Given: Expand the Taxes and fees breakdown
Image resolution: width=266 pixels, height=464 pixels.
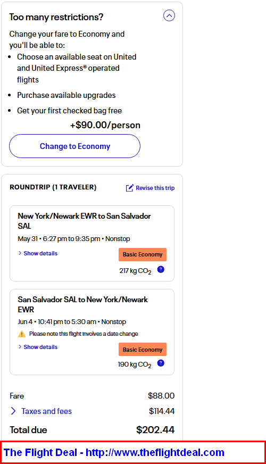Looking at the screenshot, I should click(46, 411).
